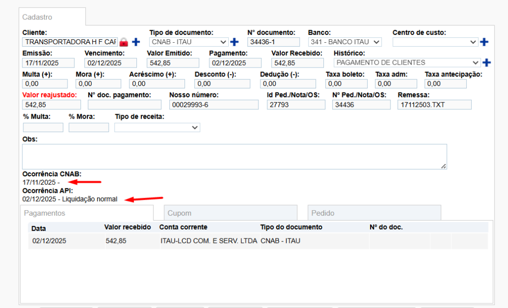The image size is (508, 308).
Task: Expand the Tipo de receita dropdown
Action: click(157, 127)
